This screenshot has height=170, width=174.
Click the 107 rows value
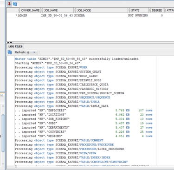pos(145,111)
